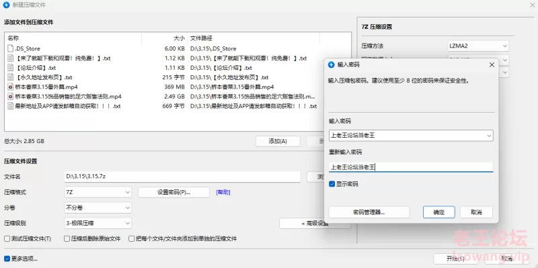This screenshot has height=268, width=538.
Task: Enable 测试压缩文件(T) checkbox
Action: pos(7,238)
